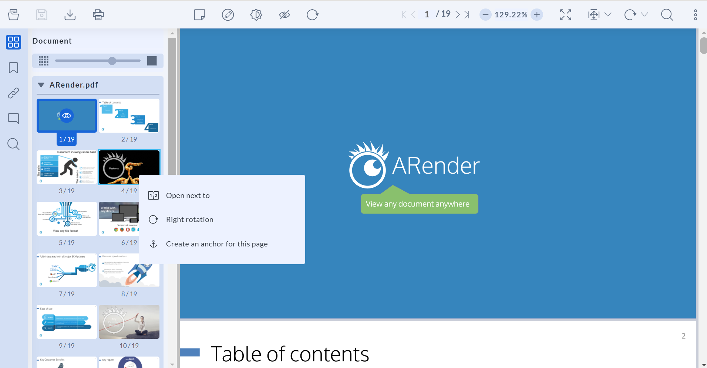Image resolution: width=707 pixels, height=368 pixels.
Task: Click the download document icon
Action: pyautogui.click(x=70, y=15)
